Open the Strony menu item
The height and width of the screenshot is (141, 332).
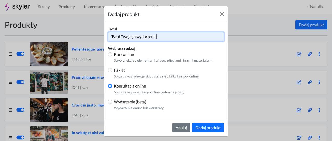(x=44, y=7)
